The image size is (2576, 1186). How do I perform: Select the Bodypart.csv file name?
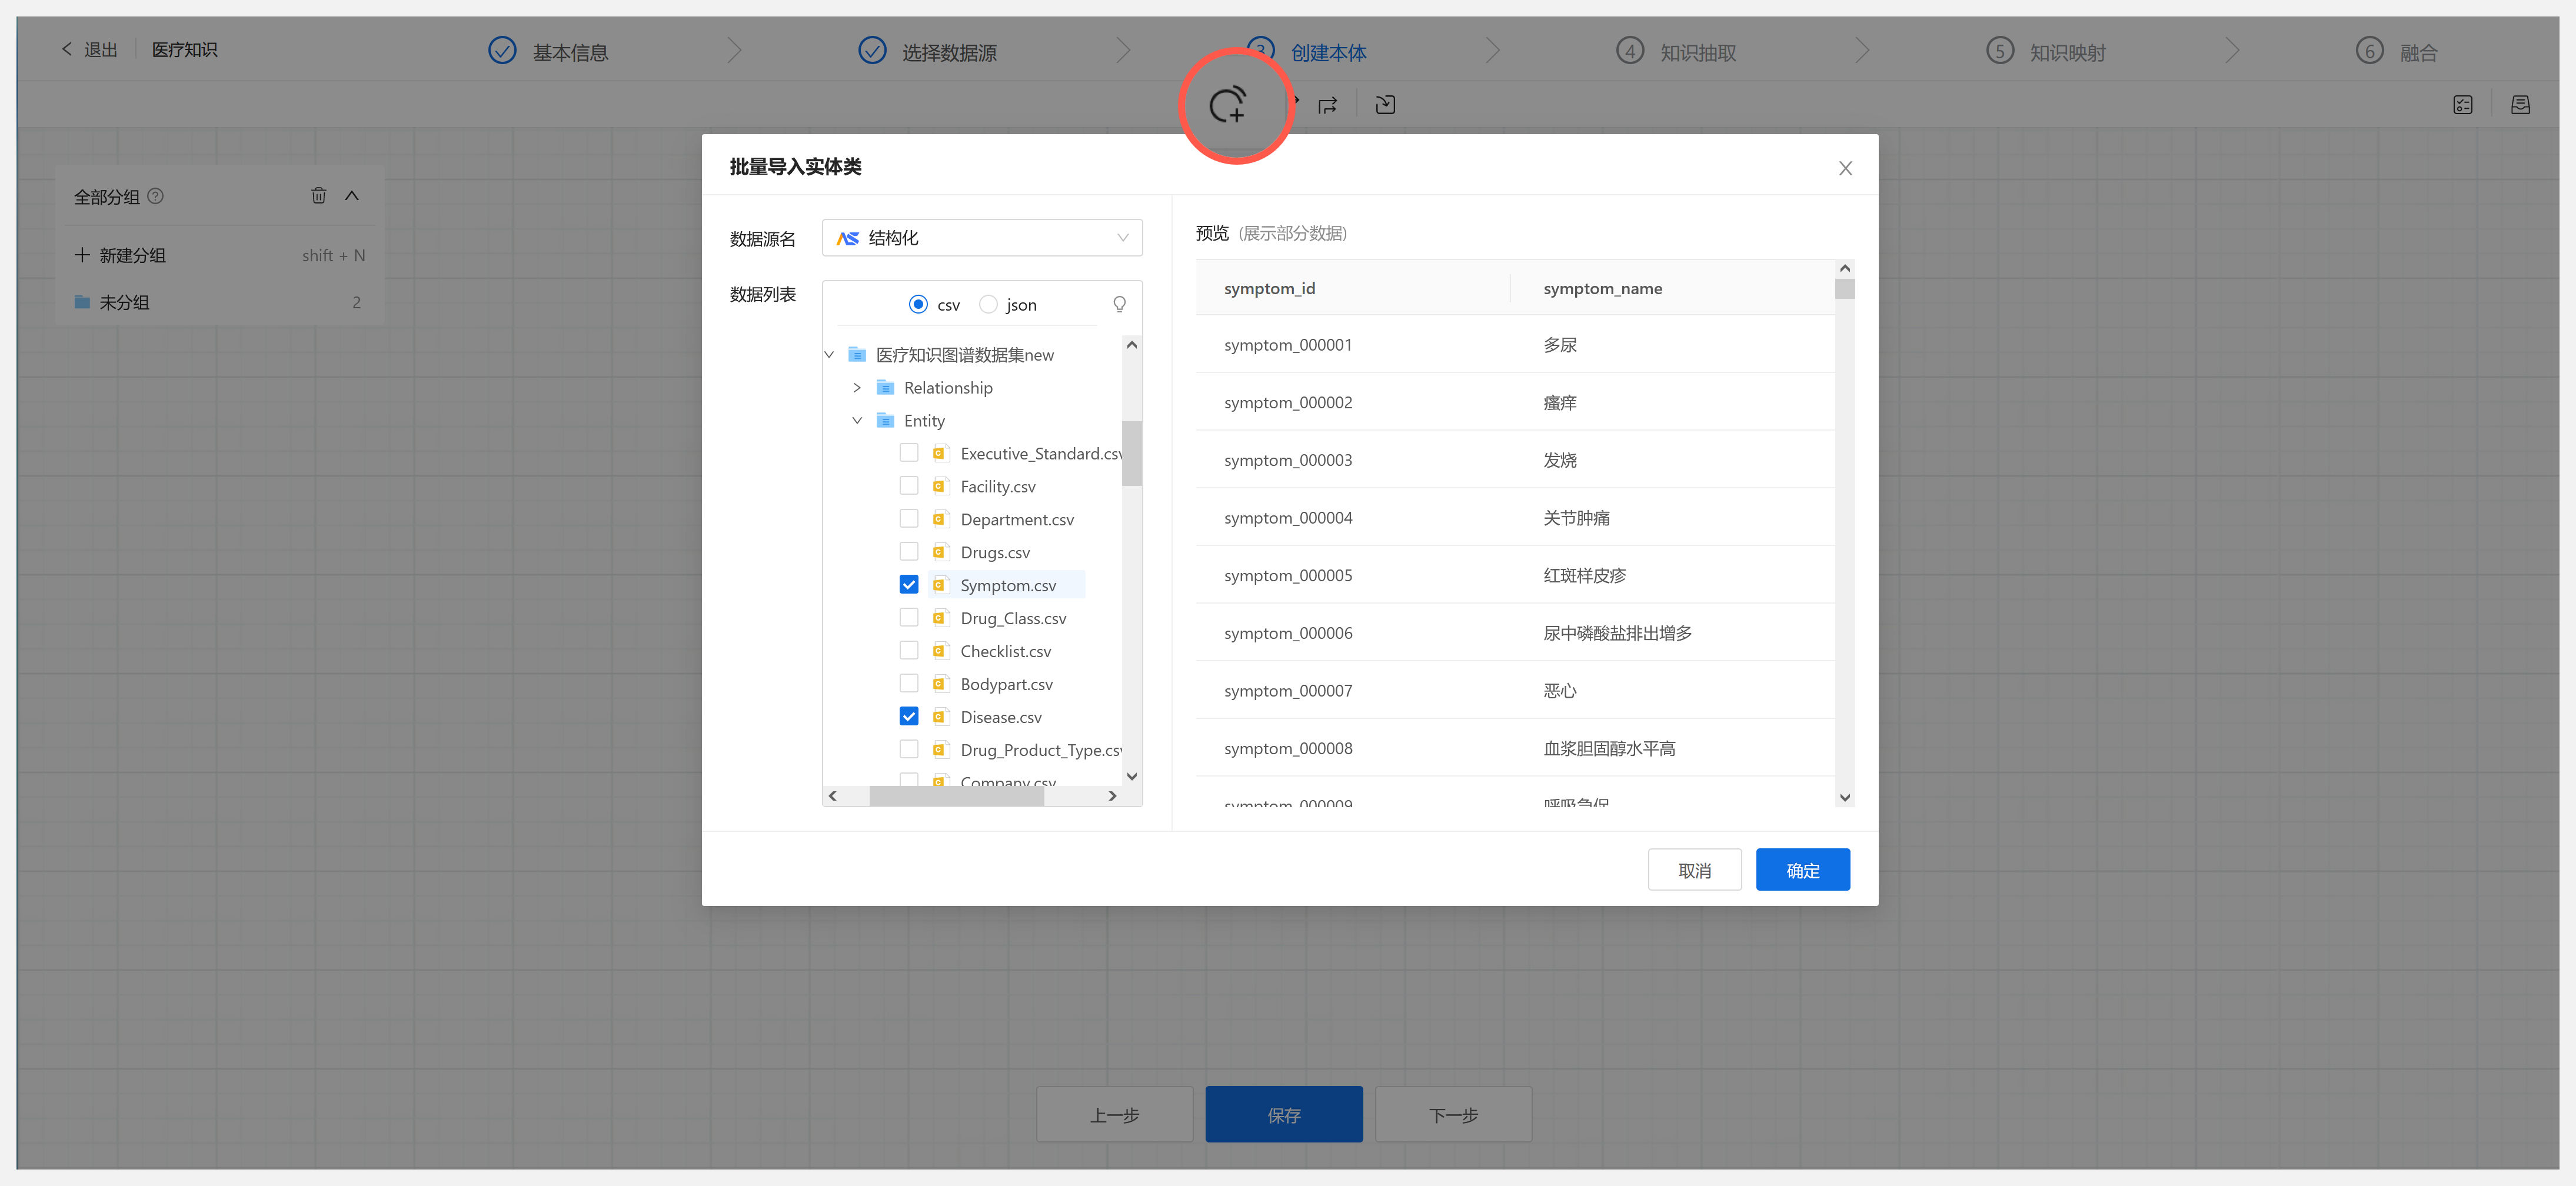click(x=1006, y=684)
